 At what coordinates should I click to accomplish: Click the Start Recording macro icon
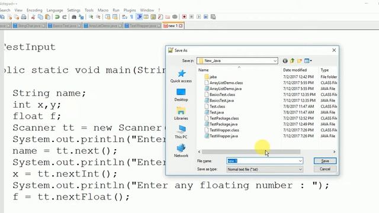click(x=184, y=17)
